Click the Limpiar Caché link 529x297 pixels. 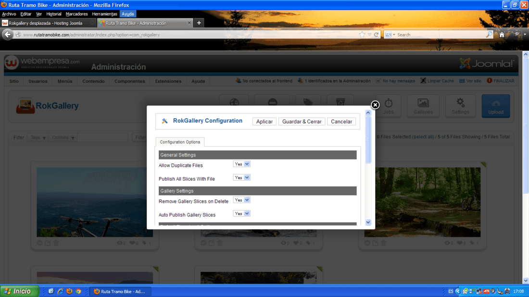click(x=437, y=81)
